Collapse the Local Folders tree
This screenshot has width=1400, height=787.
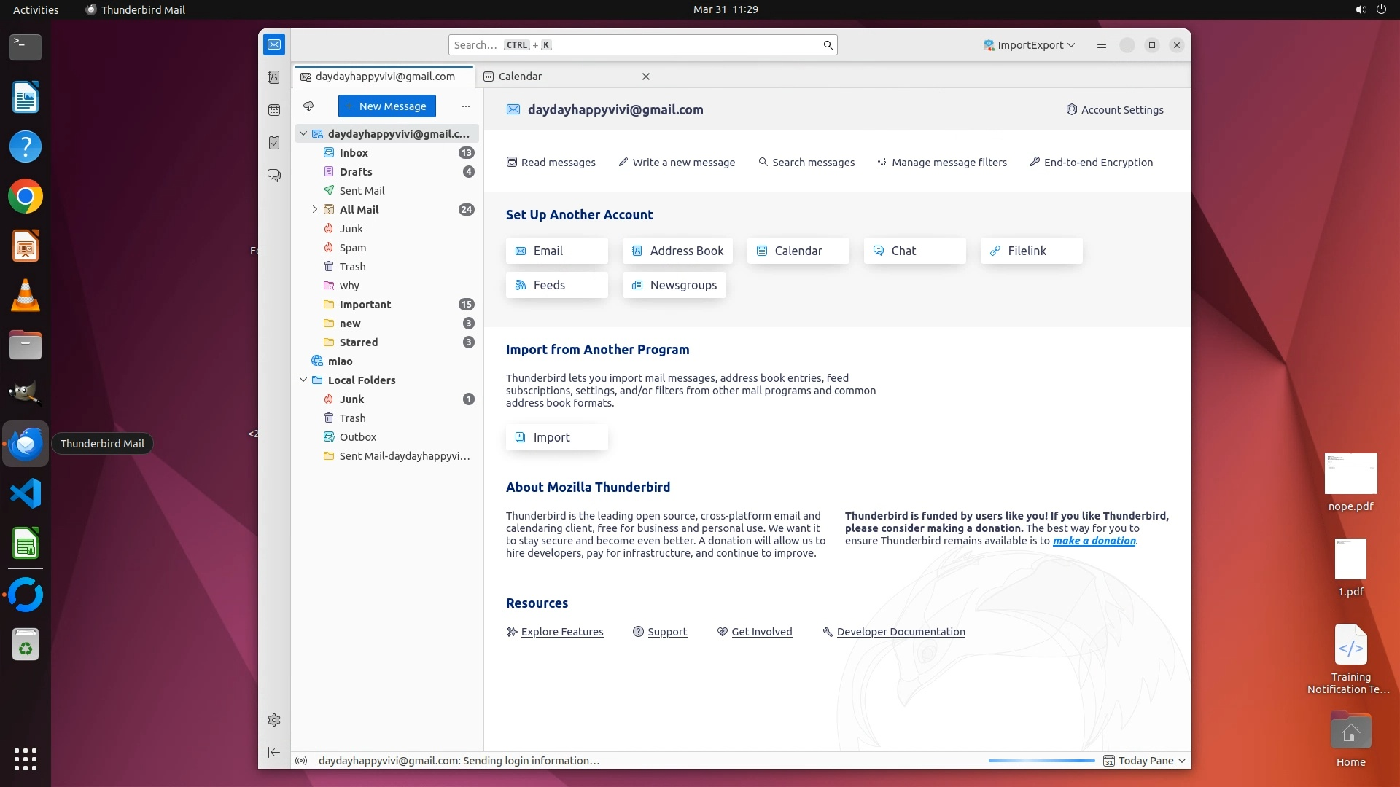click(303, 380)
